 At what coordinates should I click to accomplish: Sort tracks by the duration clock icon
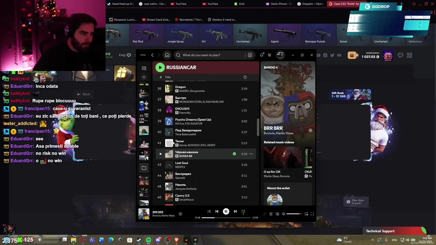[245, 77]
